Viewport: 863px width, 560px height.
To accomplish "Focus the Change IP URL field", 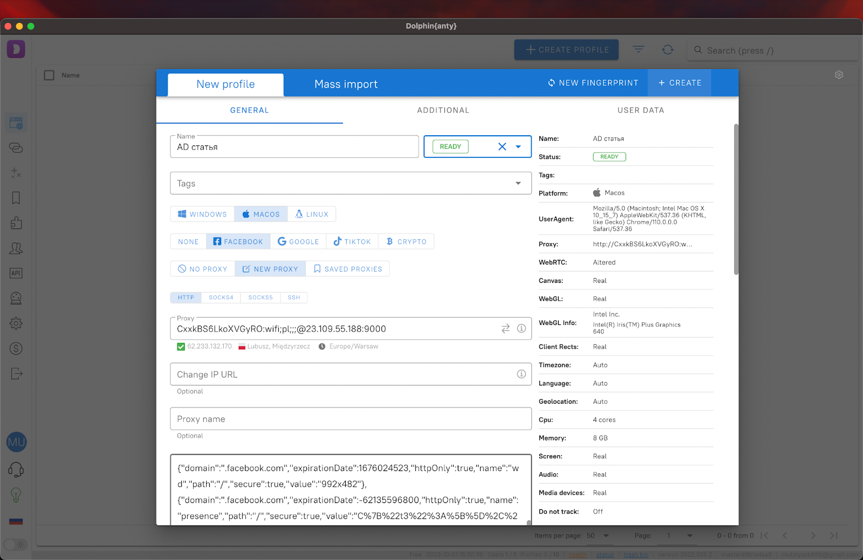I will [351, 374].
